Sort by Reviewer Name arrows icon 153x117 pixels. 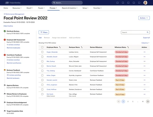(x=82, y=47)
